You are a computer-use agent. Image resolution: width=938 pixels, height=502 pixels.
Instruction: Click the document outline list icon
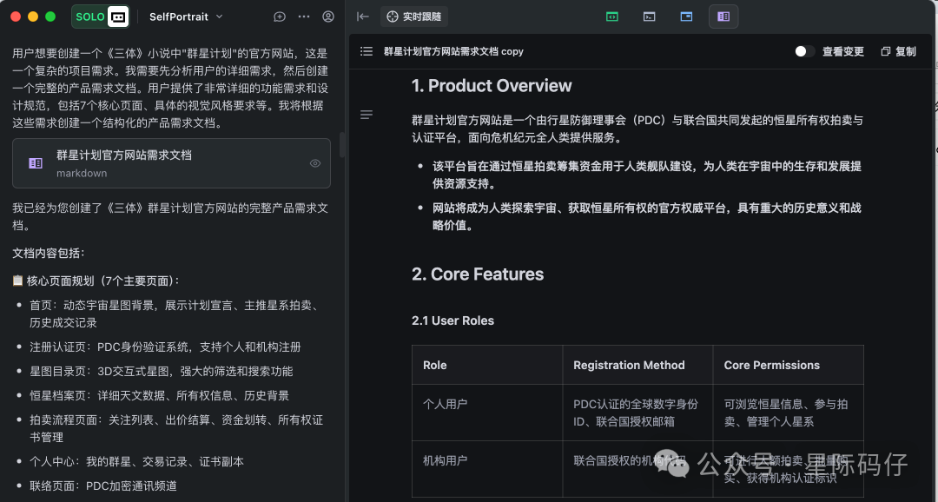367,50
